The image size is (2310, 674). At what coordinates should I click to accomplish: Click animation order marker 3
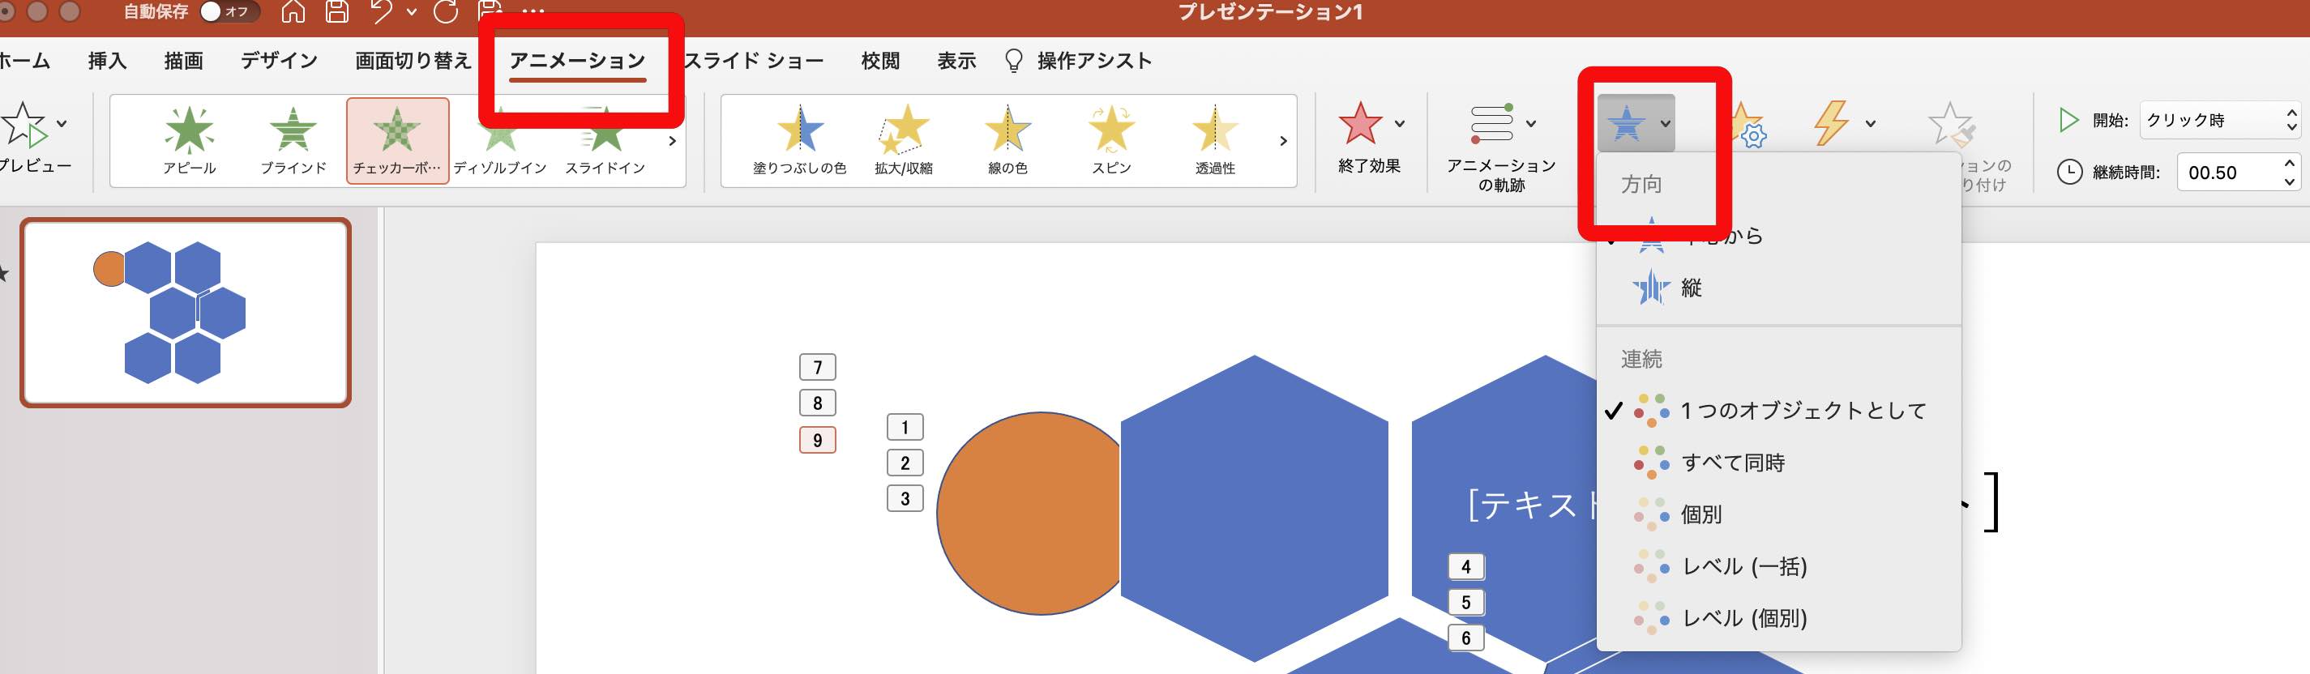(905, 498)
